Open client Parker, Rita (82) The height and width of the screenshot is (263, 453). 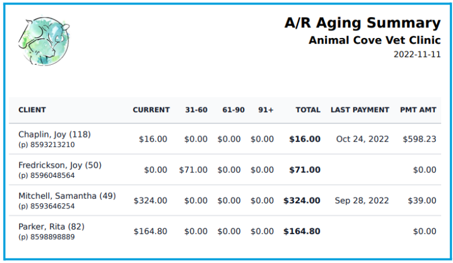51,227
